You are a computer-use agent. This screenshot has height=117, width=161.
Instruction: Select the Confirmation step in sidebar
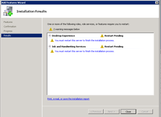pyautogui.click(x=10, y=27)
